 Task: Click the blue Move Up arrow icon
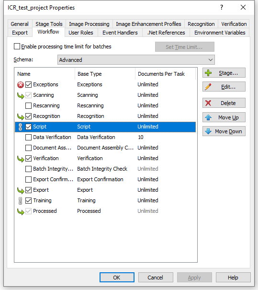pyautogui.click(x=208, y=117)
